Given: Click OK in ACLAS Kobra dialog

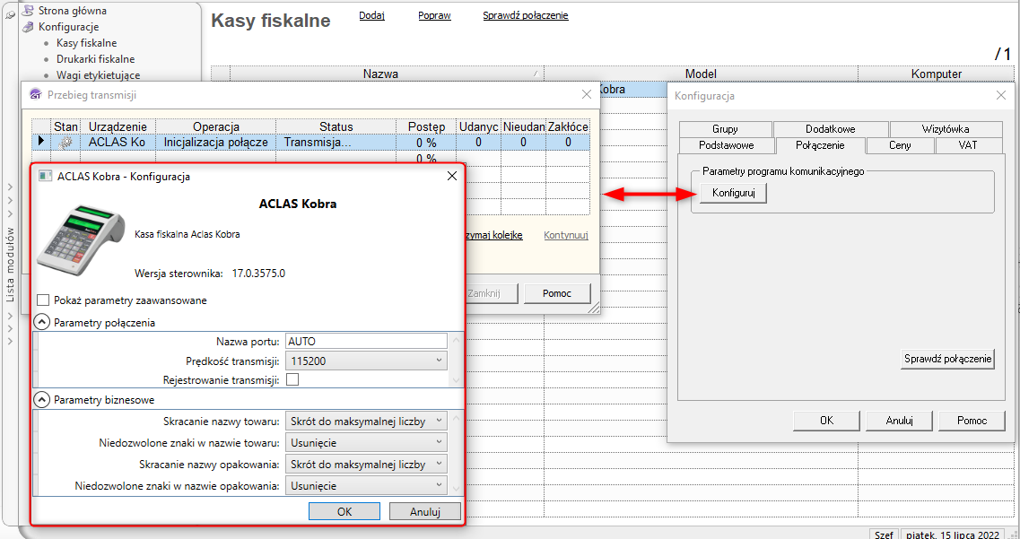Looking at the screenshot, I should [344, 512].
